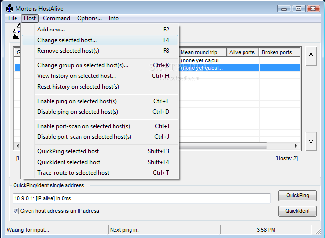Click the QuickPing address input field
Screen dimensions: 325x238
[x=142, y=198]
